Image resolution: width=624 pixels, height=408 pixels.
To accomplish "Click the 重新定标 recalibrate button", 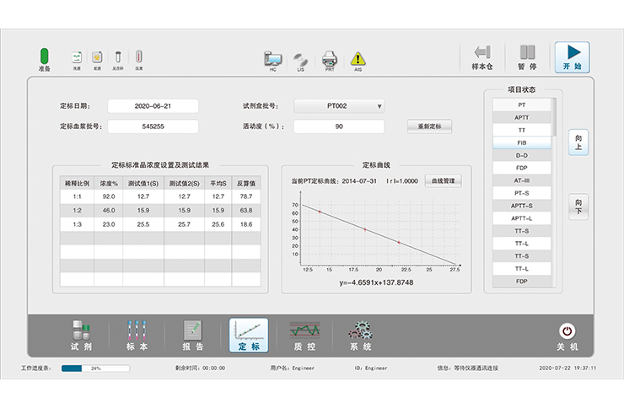I will click(x=429, y=126).
